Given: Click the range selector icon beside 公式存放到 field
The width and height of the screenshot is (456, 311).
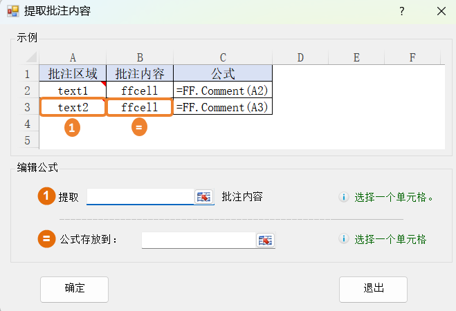Looking at the screenshot, I should tap(266, 240).
